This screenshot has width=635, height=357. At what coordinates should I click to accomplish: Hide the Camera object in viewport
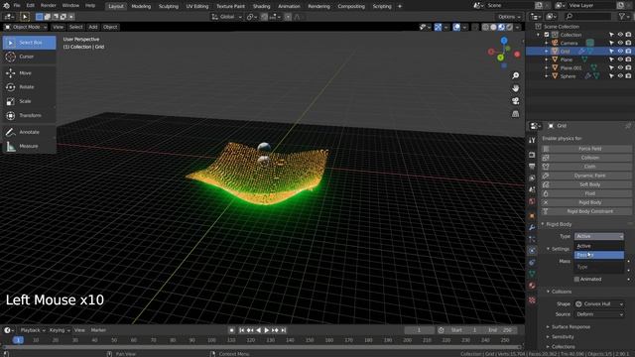coord(620,43)
